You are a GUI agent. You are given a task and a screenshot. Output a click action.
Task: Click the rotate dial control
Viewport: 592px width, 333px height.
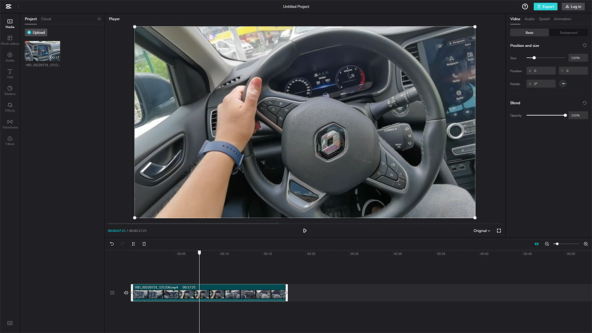click(563, 84)
